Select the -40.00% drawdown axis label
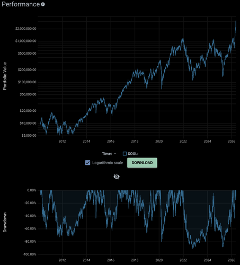The image size is (240, 265). click(x=30, y=216)
